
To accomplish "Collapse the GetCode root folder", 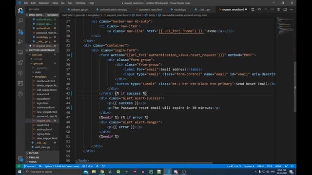I will point(37,55).
